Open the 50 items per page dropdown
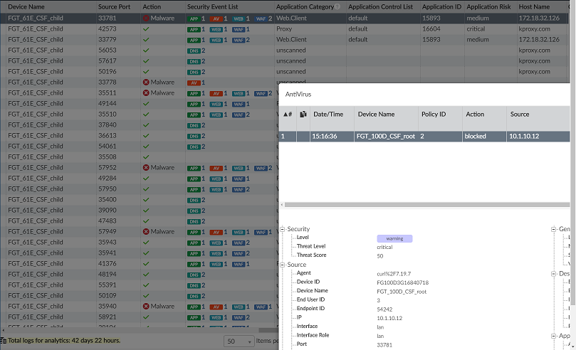The image size is (576, 350). point(239,341)
